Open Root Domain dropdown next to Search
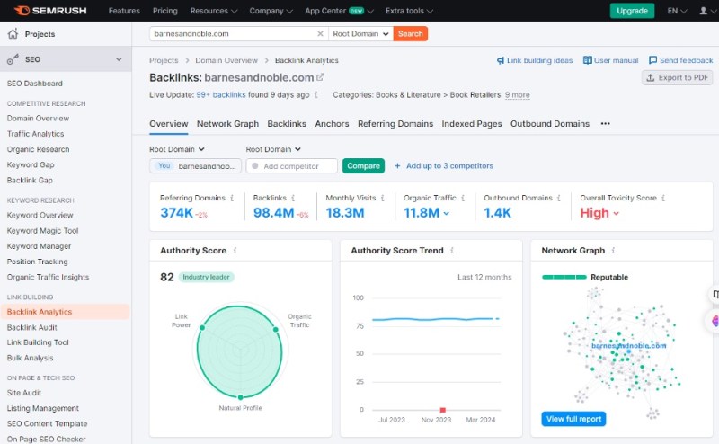This screenshot has height=444, width=719. coord(361,33)
